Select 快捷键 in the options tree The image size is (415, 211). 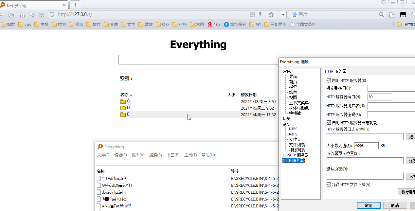(295, 113)
